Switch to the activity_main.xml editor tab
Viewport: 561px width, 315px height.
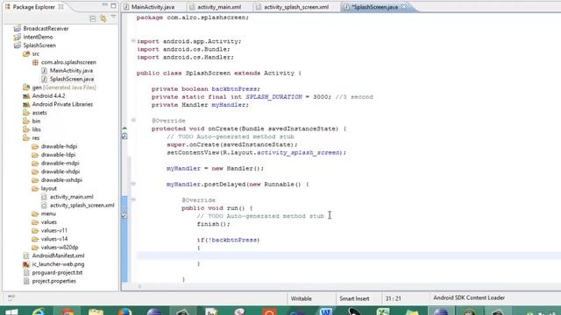coord(219,7)
